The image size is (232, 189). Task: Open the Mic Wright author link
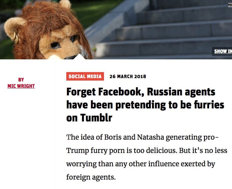(21, 86)
